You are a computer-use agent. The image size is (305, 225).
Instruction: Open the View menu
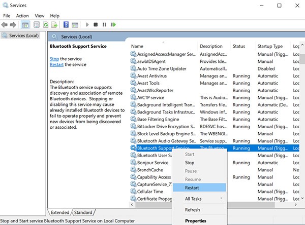[x=40, y=16]
